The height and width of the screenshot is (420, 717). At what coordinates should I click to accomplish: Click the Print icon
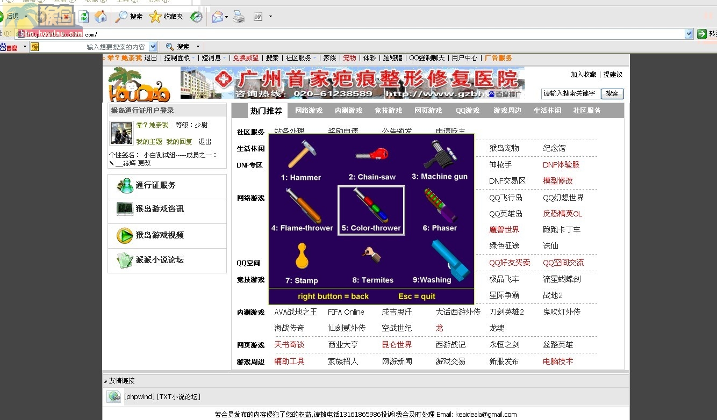click(239, 17)
